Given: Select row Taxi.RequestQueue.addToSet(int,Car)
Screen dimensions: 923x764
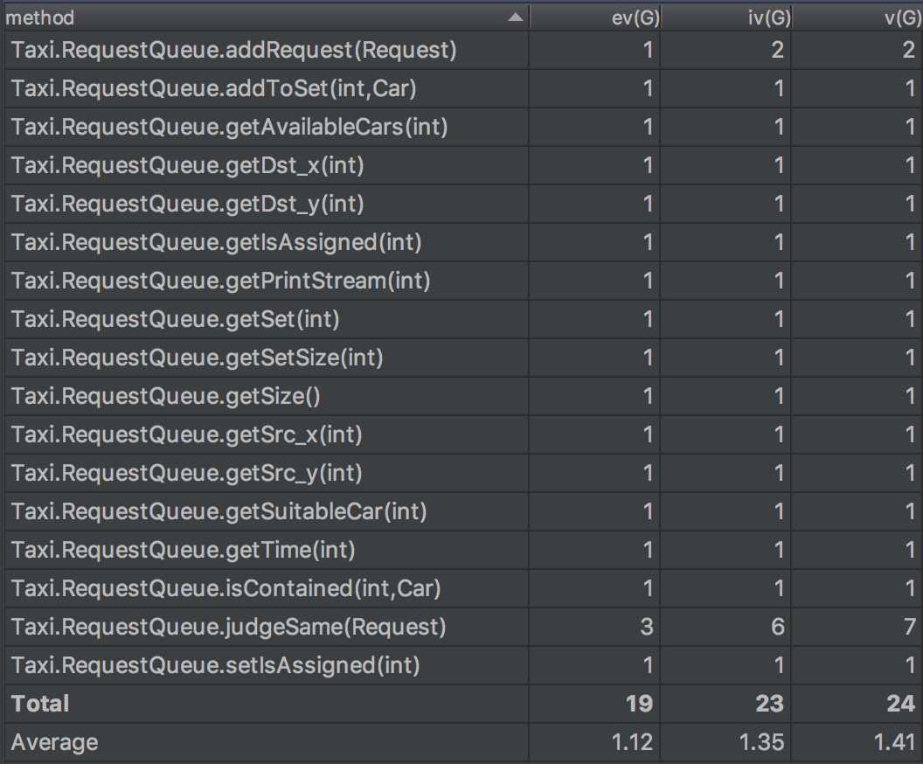Looking at the screenshot, I should click(461, 88).
